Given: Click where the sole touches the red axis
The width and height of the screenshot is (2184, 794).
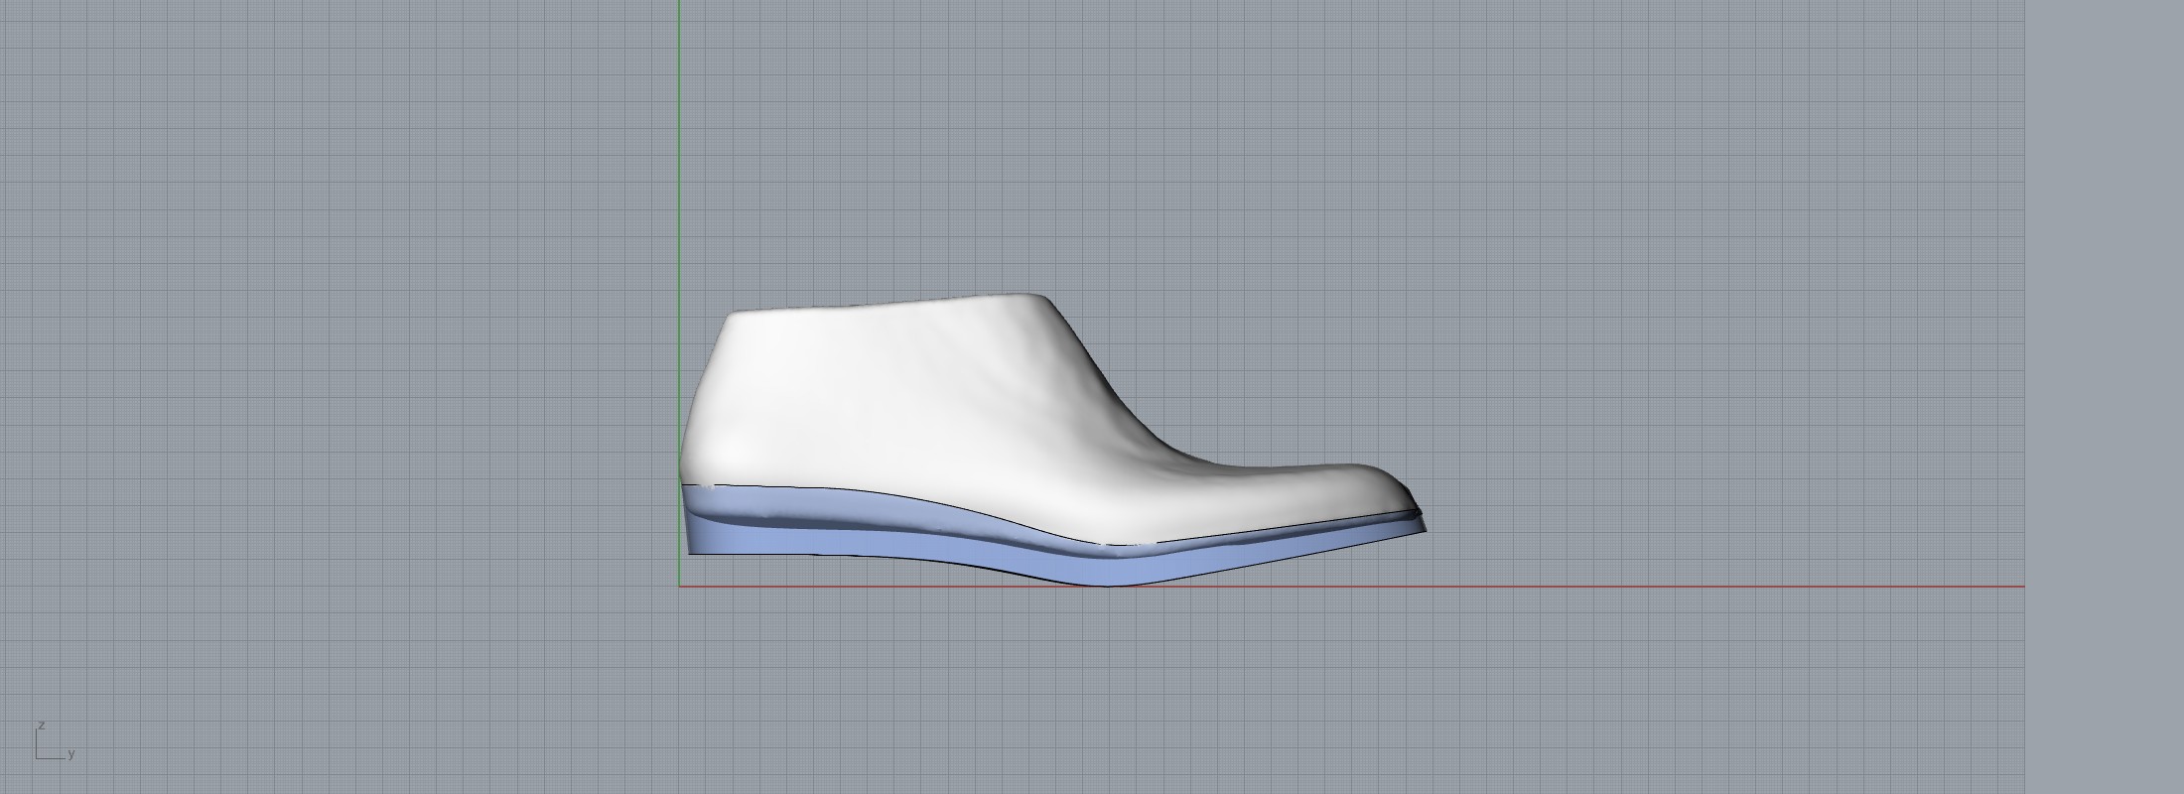Looking at the screenshot, I should click(x=1107, y=584).
